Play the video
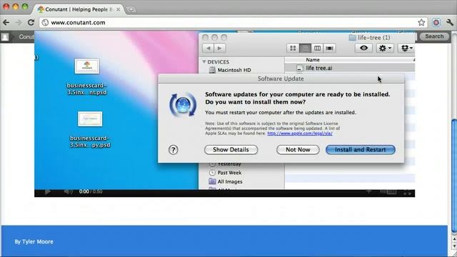The width and height of the screenshot is (457, 257). point(48,191)
